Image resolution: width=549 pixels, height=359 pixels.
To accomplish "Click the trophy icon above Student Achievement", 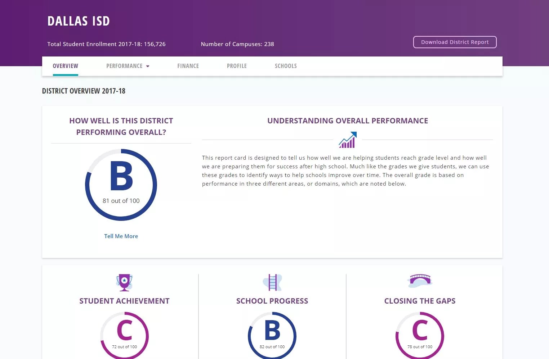I will coord(124,282).
